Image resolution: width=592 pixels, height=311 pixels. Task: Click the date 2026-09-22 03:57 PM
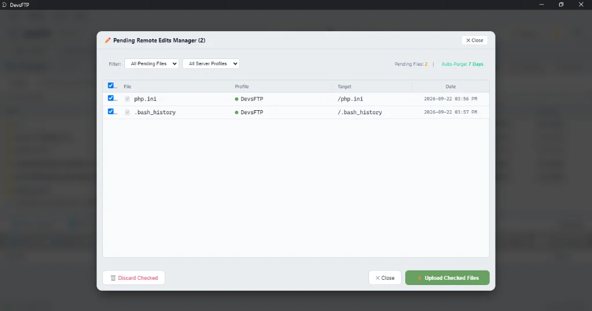(450, 112)
